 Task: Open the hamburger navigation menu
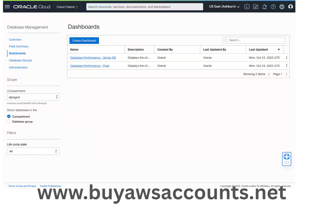tap(7, 7)
